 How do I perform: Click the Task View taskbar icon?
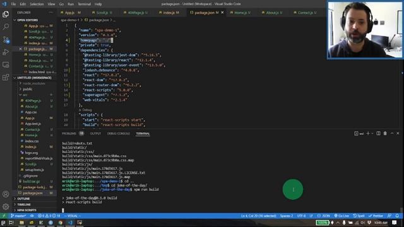click(x=11, y=223)
